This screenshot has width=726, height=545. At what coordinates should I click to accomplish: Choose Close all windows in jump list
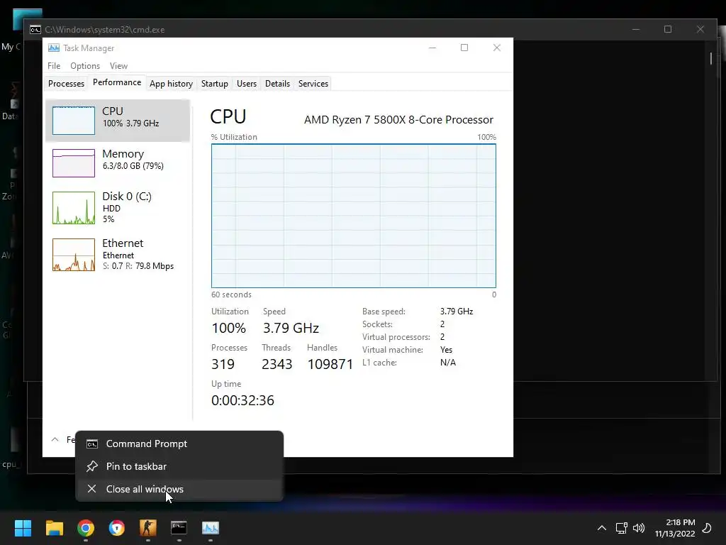click(179, 489)
